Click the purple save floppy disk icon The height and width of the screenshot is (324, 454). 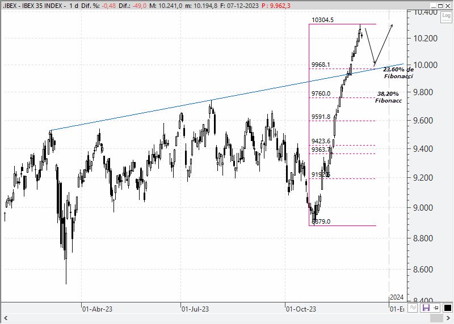pos(426,308)
